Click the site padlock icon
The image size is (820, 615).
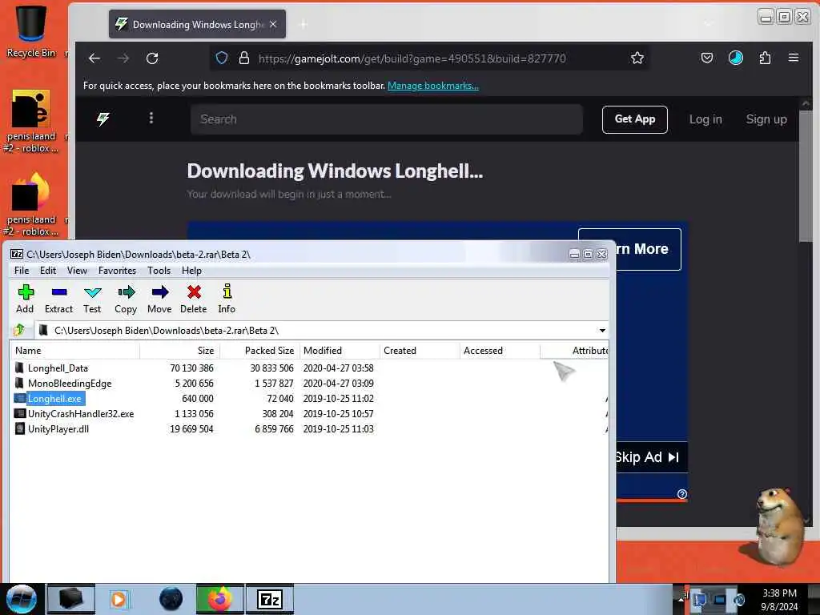pos(243,58)
